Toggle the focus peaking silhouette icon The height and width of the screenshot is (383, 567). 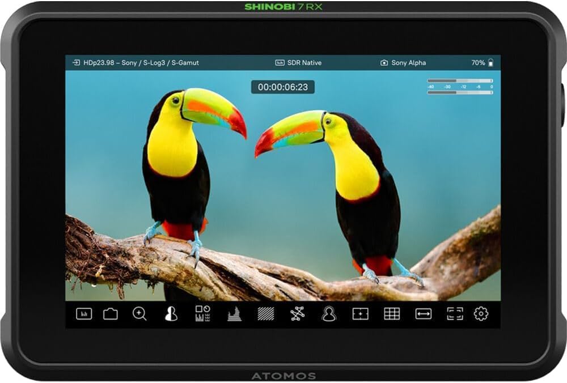pos(171,314)
